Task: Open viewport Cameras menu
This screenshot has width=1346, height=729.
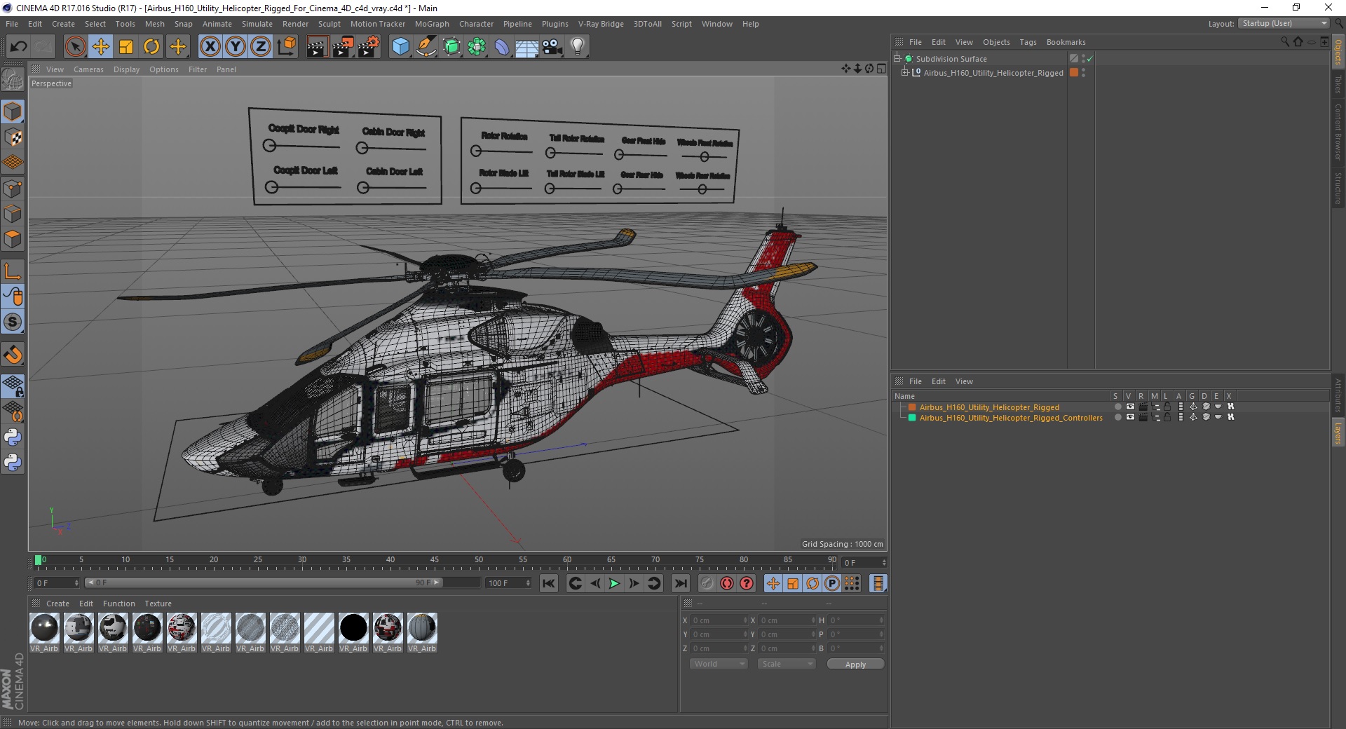Action: pyautogui.click(x=88, y=69)
